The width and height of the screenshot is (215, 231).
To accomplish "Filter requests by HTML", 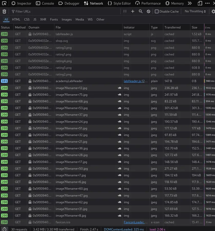I will [16, 20].
